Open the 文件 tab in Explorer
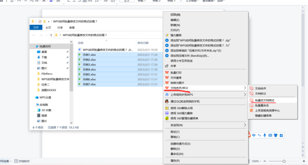The width and height of the screenshot is (308, 165). 36,27
